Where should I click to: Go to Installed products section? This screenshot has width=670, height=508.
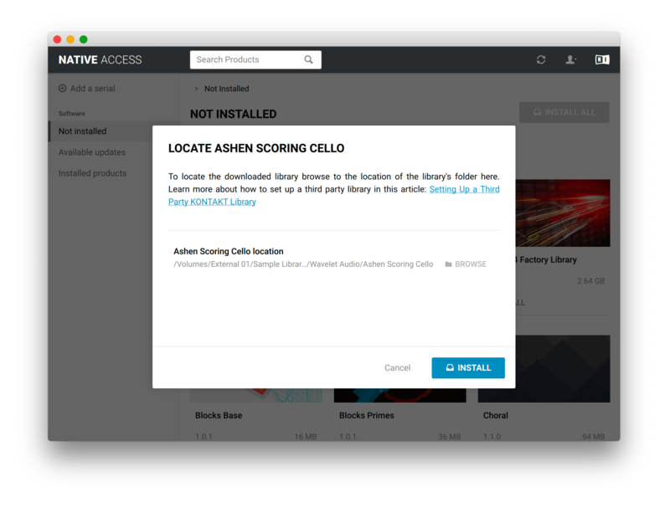point(92,173)
